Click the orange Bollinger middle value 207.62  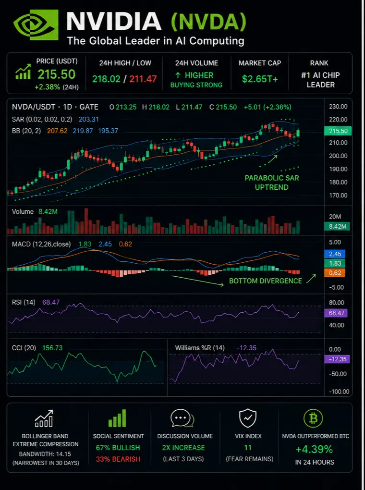pyautogui.click(x=57, y=131)
